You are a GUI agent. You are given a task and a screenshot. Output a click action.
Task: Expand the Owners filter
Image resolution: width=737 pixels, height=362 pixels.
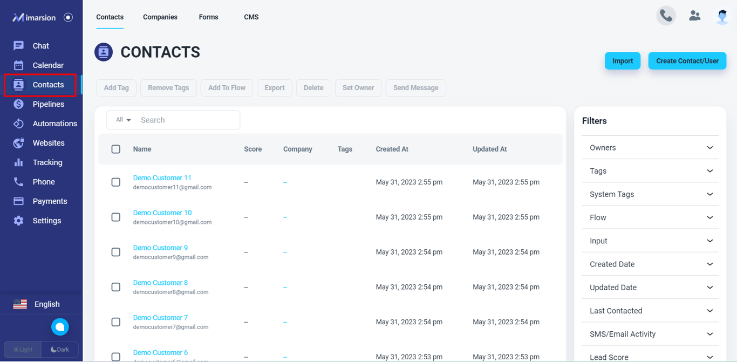coord(651,148)
